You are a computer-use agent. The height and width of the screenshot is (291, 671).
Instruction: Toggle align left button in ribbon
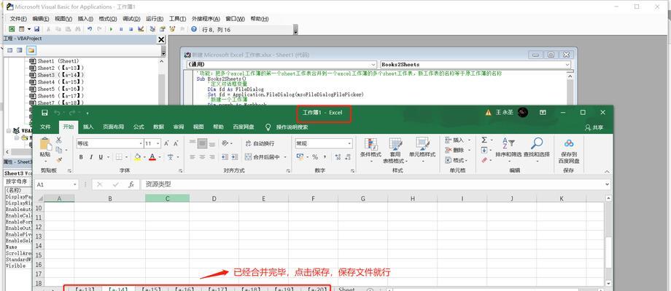pyautogui.click(x=192, y=157)
